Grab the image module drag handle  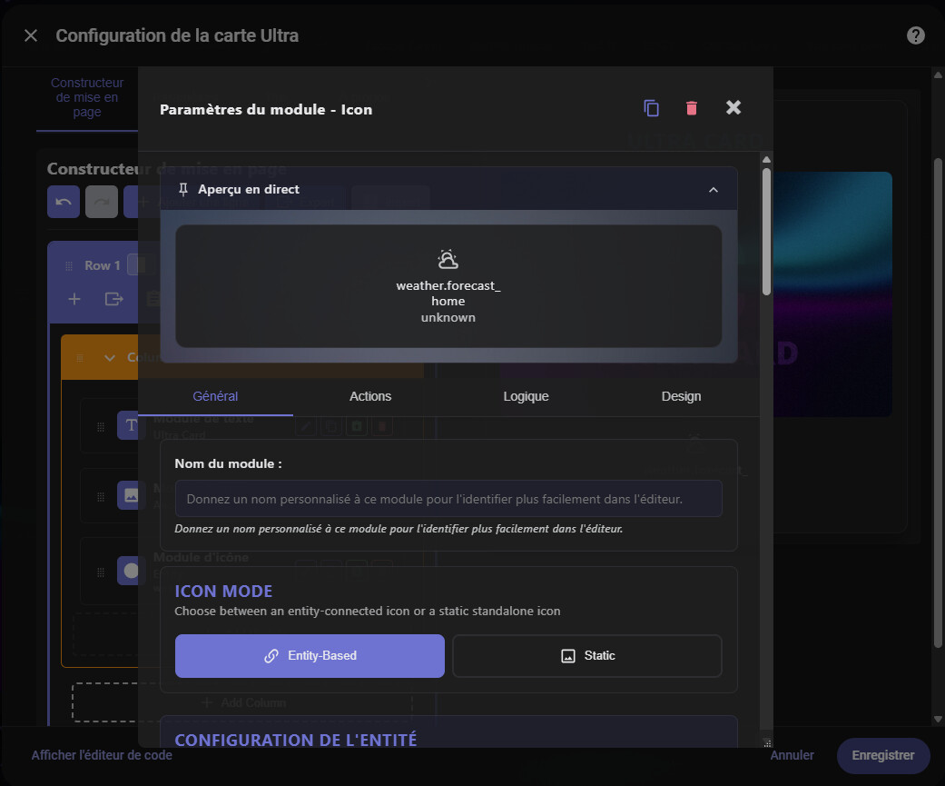(x=101, y=496)
